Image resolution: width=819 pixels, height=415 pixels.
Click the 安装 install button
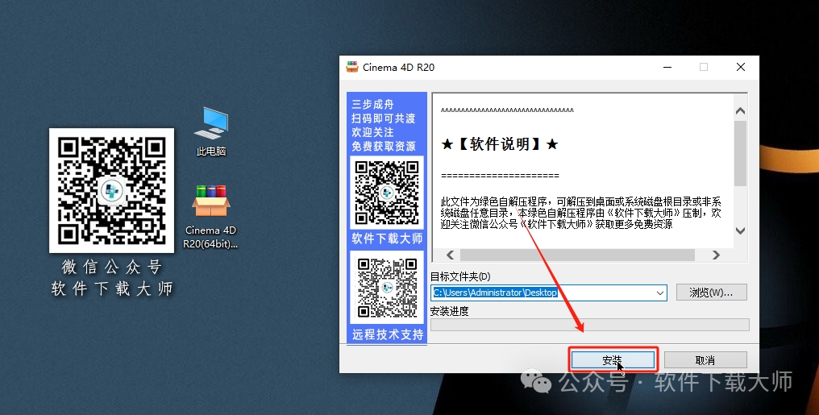tap(613, 359)
